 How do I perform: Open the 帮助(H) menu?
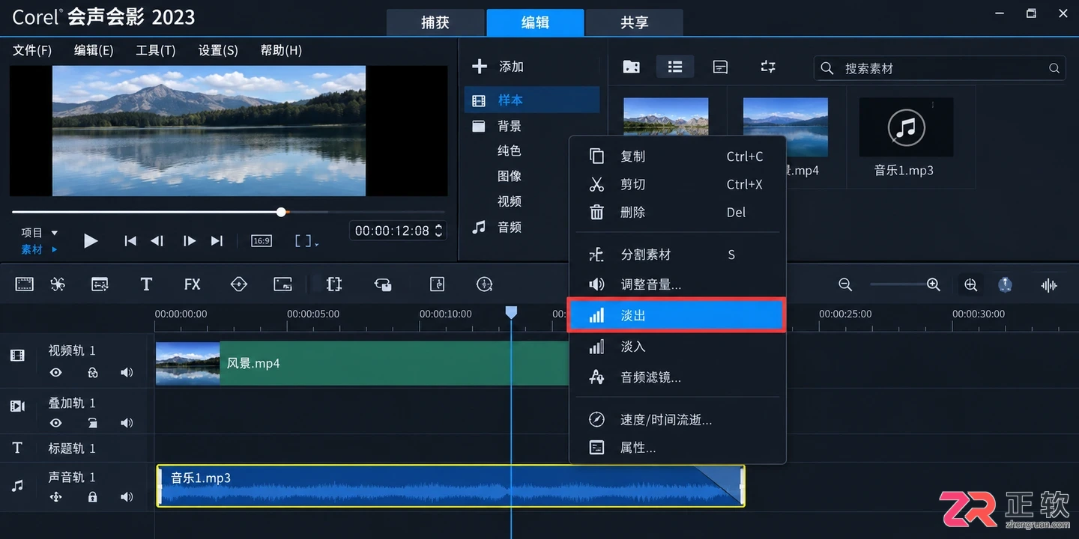click(281, 50)
